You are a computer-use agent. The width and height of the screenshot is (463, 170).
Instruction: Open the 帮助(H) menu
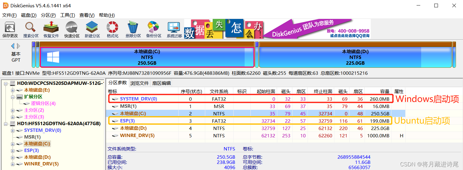[107, 15]
